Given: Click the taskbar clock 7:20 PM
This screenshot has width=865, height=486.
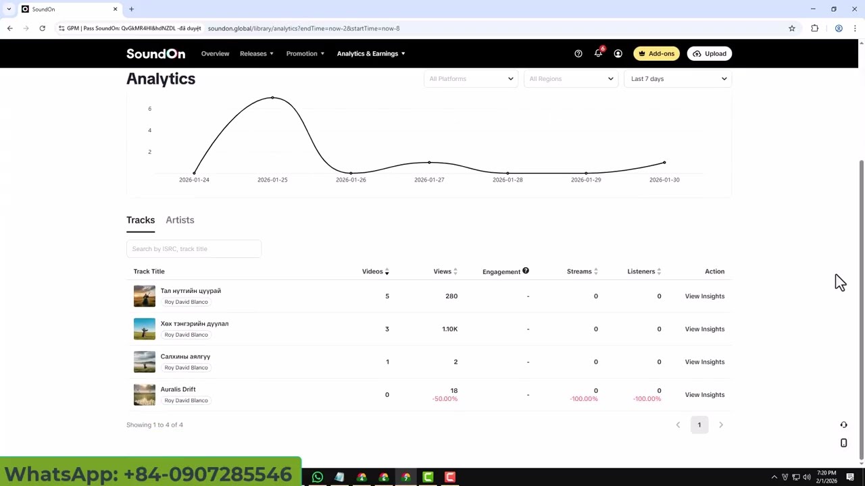Looking at the screenshot, I should pos(826,473).
